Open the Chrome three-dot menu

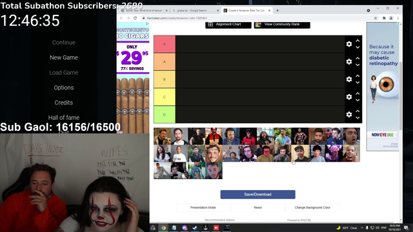tap(398, 18)
